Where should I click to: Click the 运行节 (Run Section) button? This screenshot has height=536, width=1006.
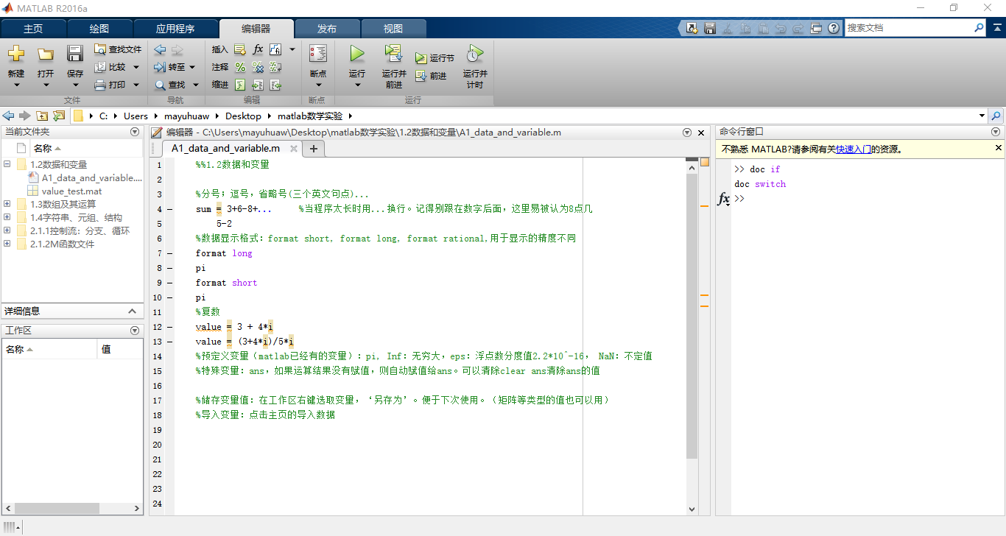(435, 58)
